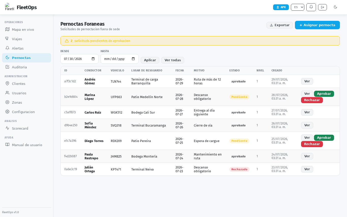Click Asignar pernocta button
The image size is (347, 217).
point(317,25)
